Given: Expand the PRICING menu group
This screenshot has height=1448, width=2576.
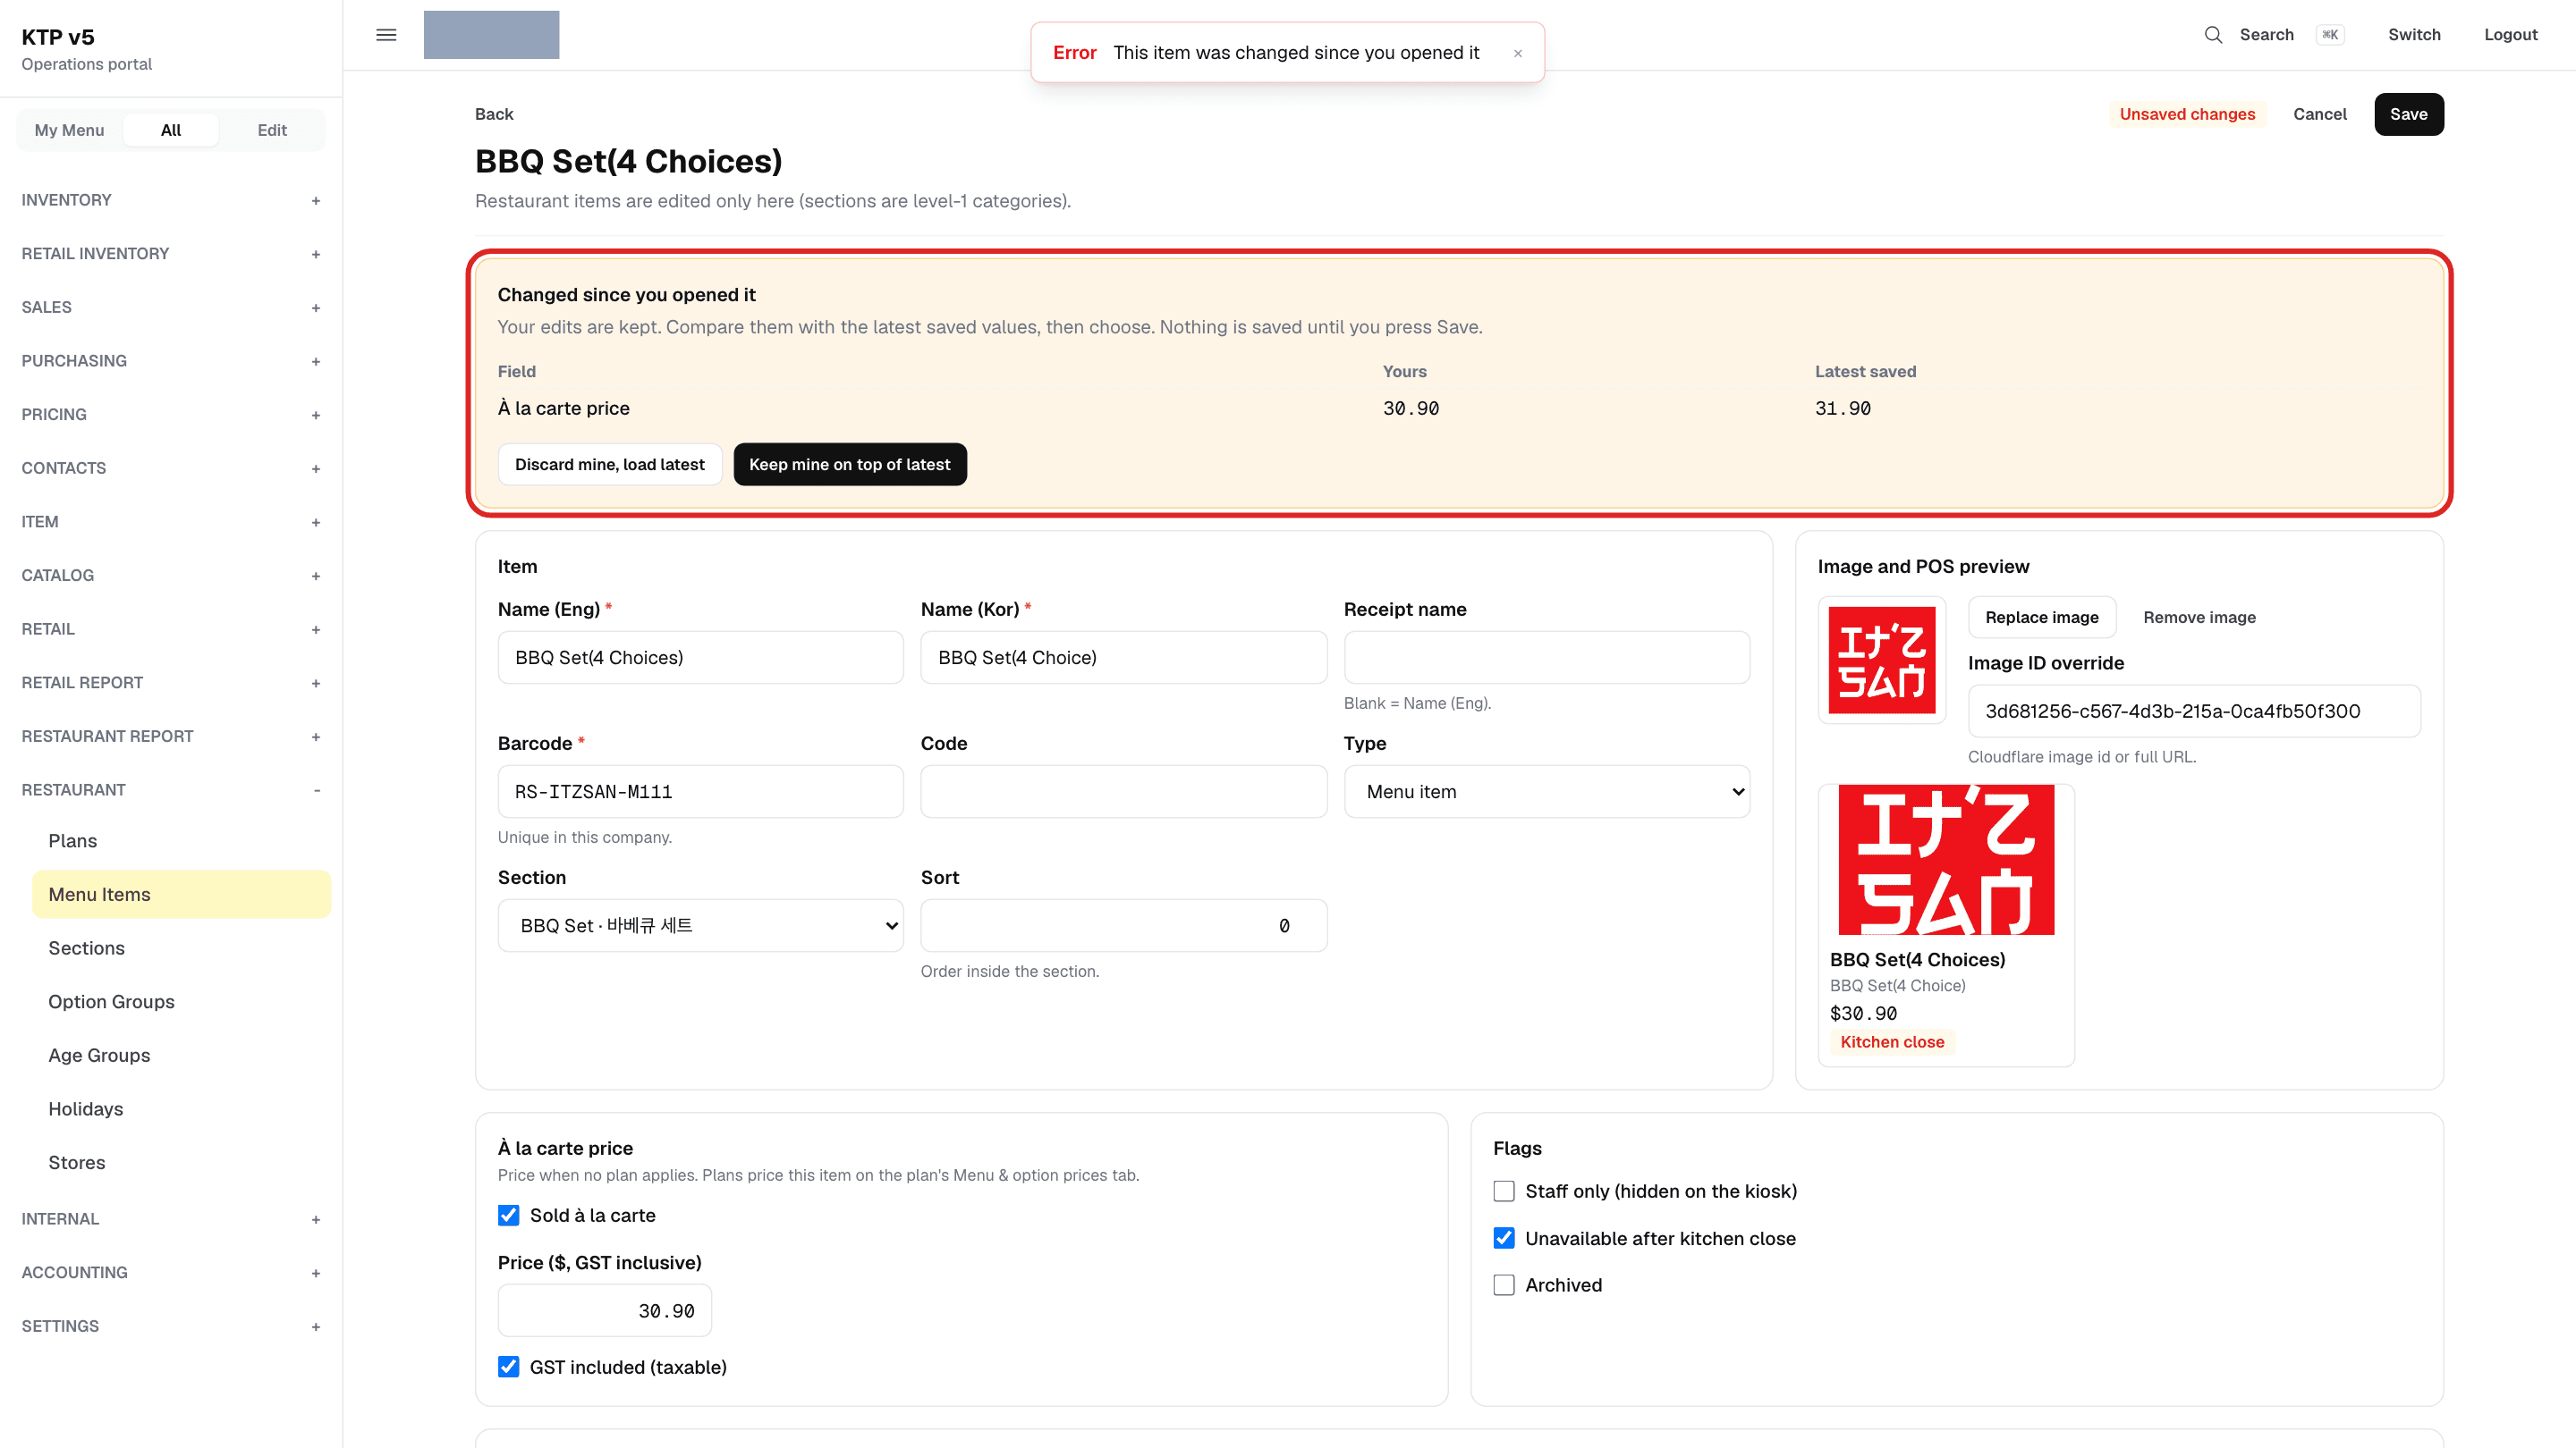Looking at the screenshot, I should 171,415.
